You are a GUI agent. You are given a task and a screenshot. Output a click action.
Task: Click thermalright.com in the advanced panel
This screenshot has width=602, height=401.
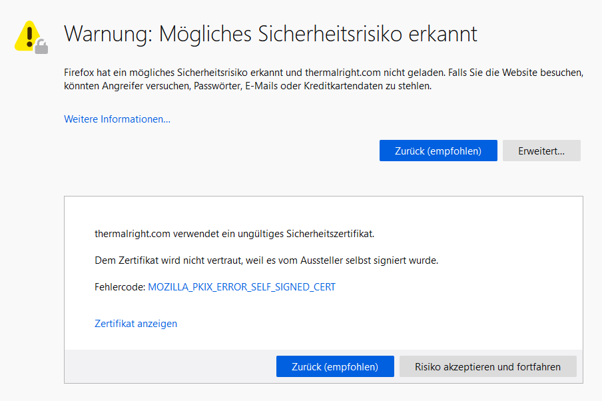click(x=133, y=234)
